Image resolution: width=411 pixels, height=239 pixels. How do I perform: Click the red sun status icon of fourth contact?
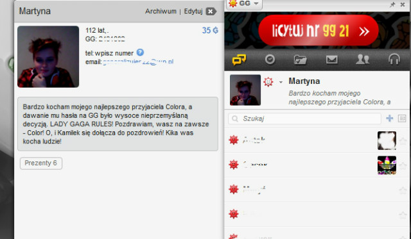click(x=234, y=213)
